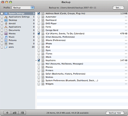Open the Profile Backup dropdown

[x=23, y=8]
